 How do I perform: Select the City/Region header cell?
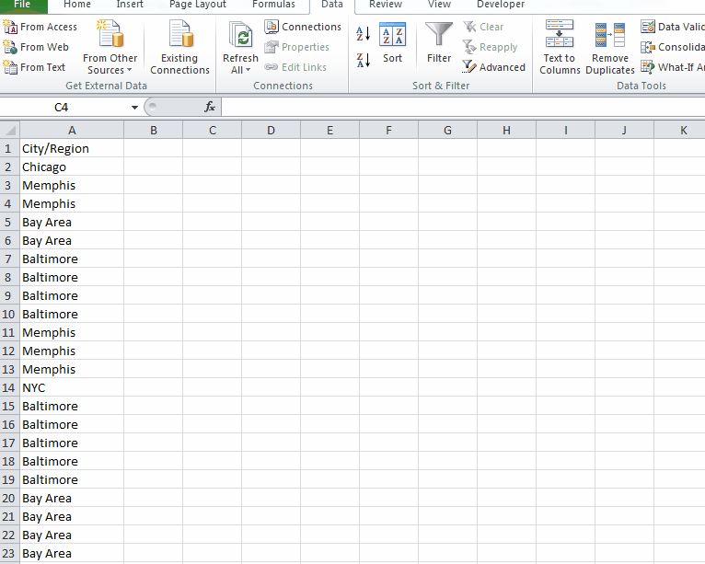(x=72, y=148)
